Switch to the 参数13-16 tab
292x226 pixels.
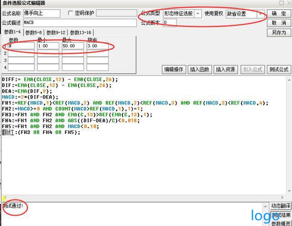coord(81,33)
